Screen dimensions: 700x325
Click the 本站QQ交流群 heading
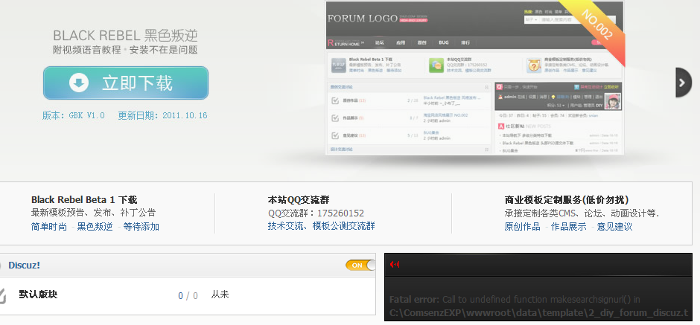pyautogui.click(x=299, y=200)
